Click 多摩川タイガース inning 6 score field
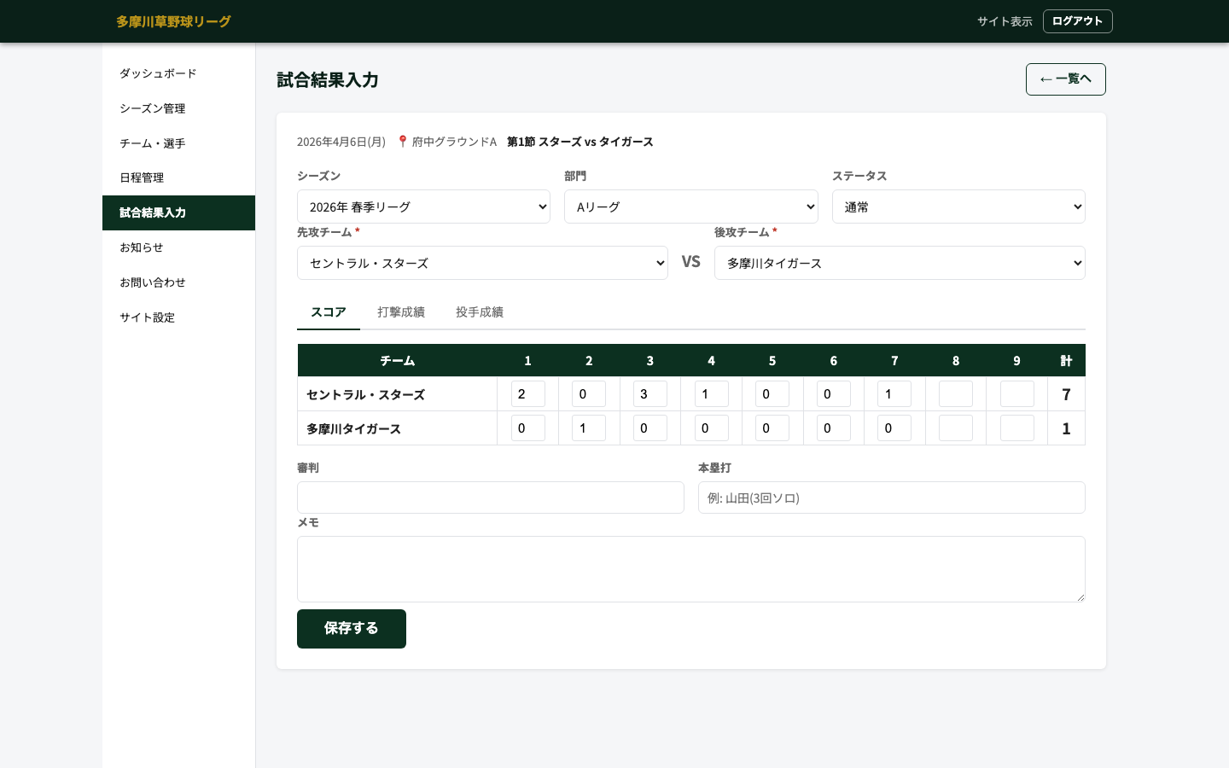Screen dimensions: 1229x768 (834, 428)
